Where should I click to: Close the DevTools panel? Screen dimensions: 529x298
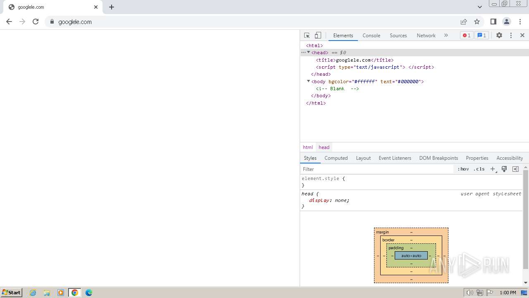pos(522,36)
